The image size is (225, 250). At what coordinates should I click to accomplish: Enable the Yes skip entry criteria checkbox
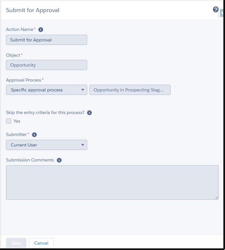point(9,121)
